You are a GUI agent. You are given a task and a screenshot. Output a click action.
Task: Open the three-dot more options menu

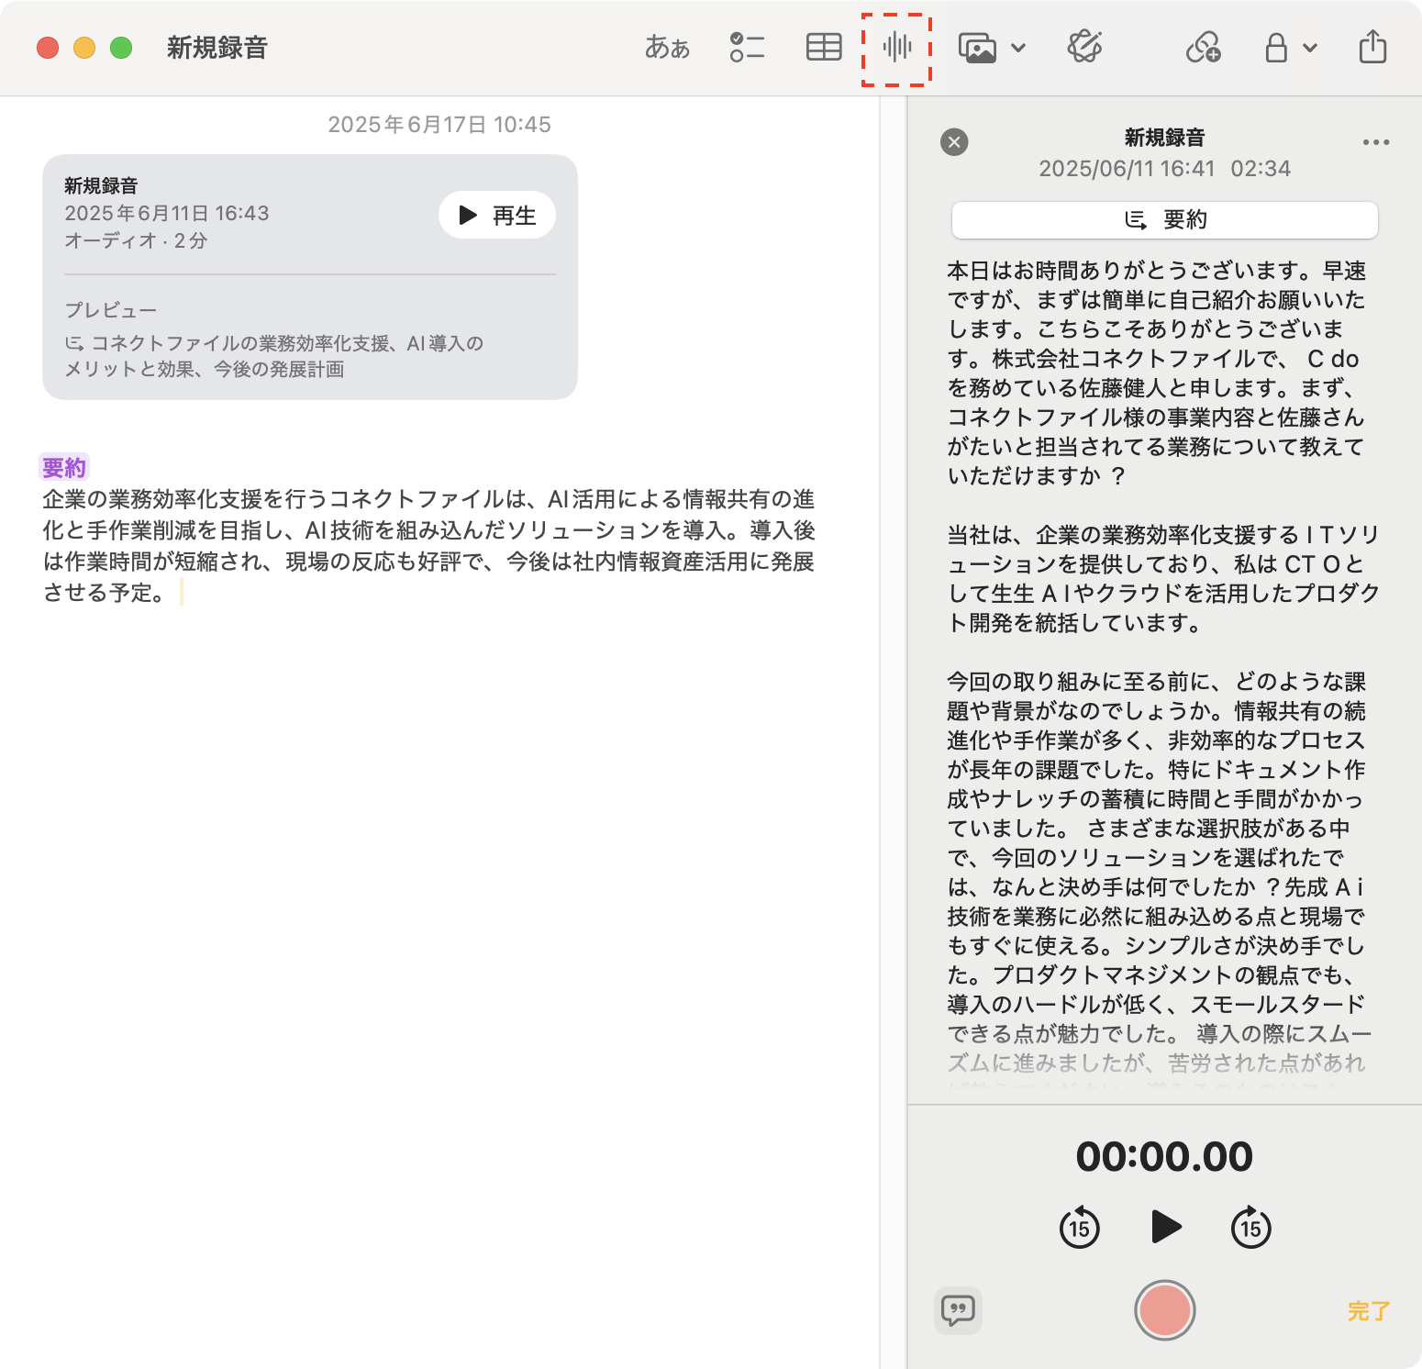pyautogui.click(x=1375, y=142)
